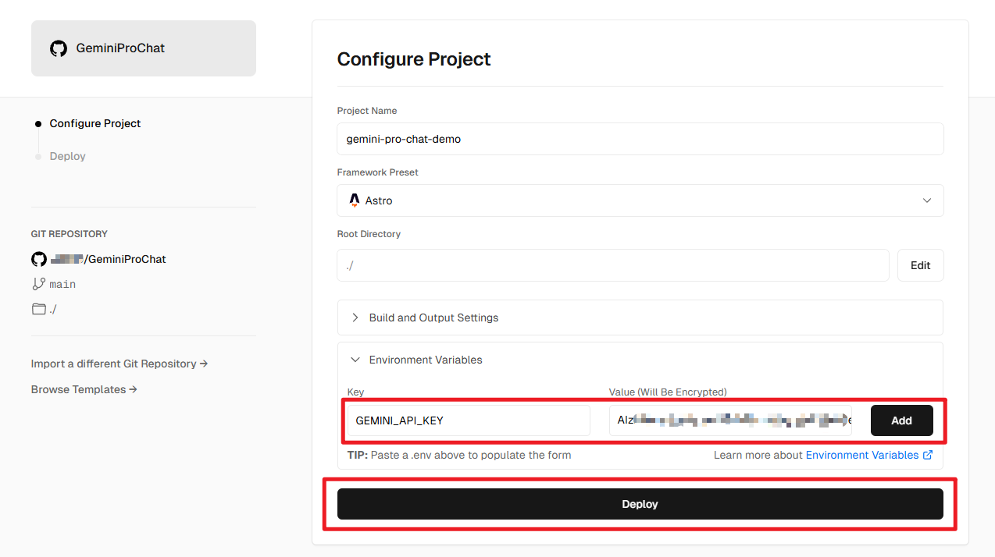Screen dimensions: 995x557
Task: Click the Astro framework logo icon
Action: click(x=355, y=200)
